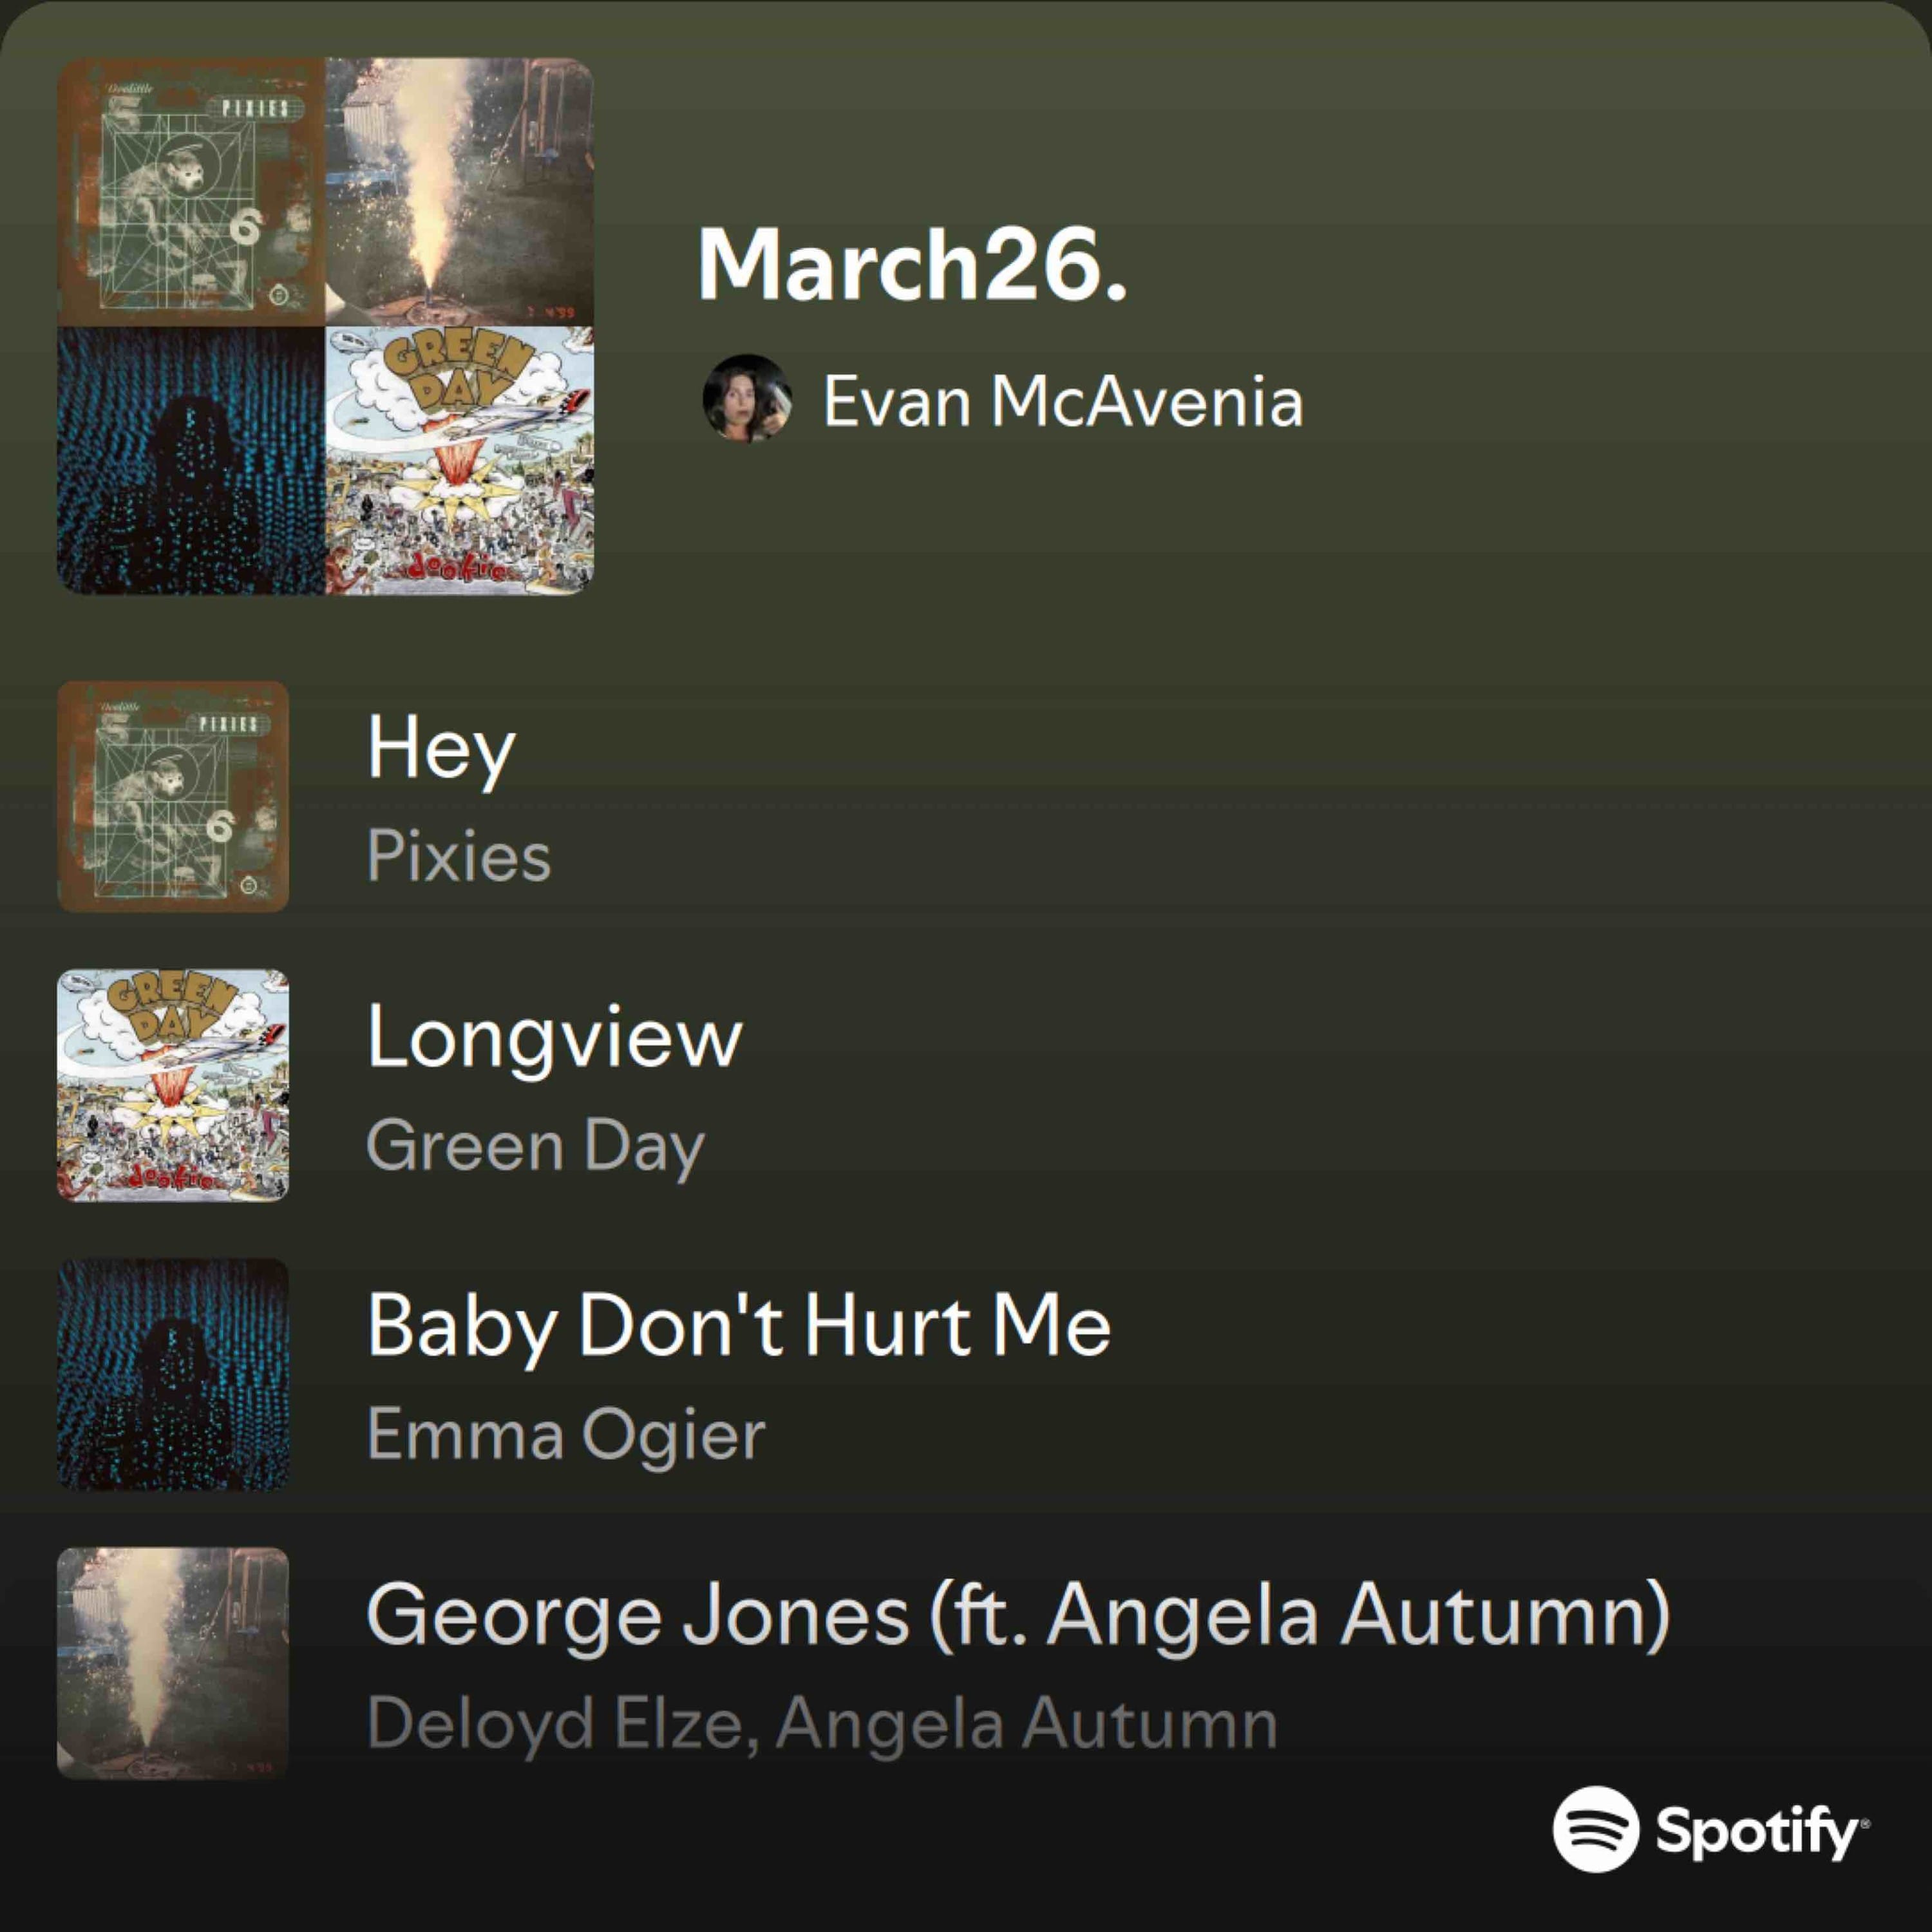Play George Jones (ft. Angela Autumn)
1932x1932 pixels.
(1019, 1615)
